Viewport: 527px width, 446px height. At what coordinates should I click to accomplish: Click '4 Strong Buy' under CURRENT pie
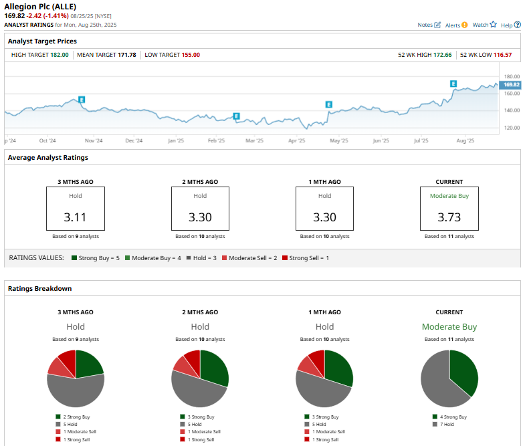[449, 417]
